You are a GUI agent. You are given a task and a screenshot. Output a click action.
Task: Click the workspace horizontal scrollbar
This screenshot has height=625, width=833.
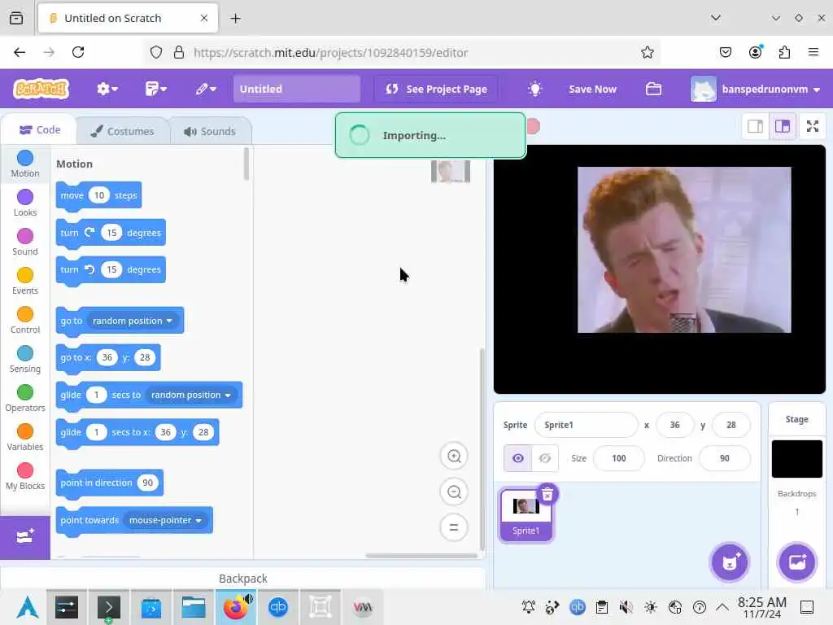(421, 556)
